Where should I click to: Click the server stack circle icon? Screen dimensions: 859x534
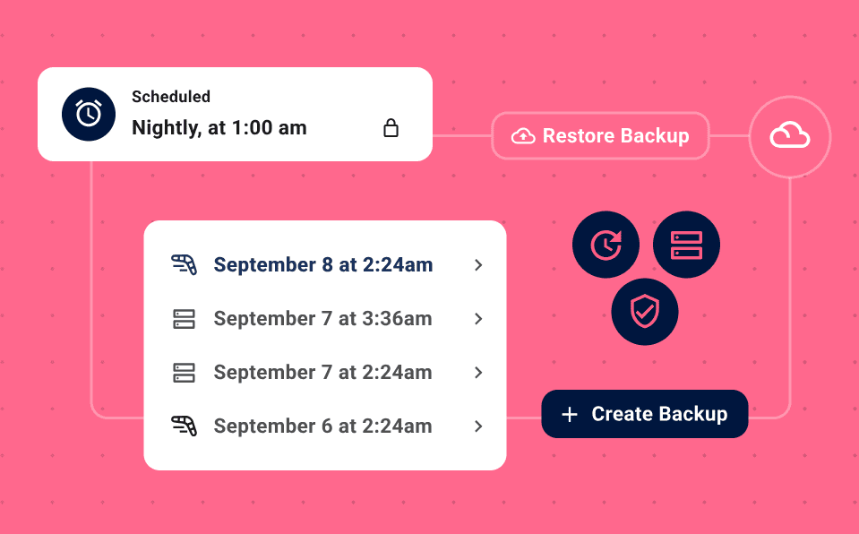click(x=686, y=245)
